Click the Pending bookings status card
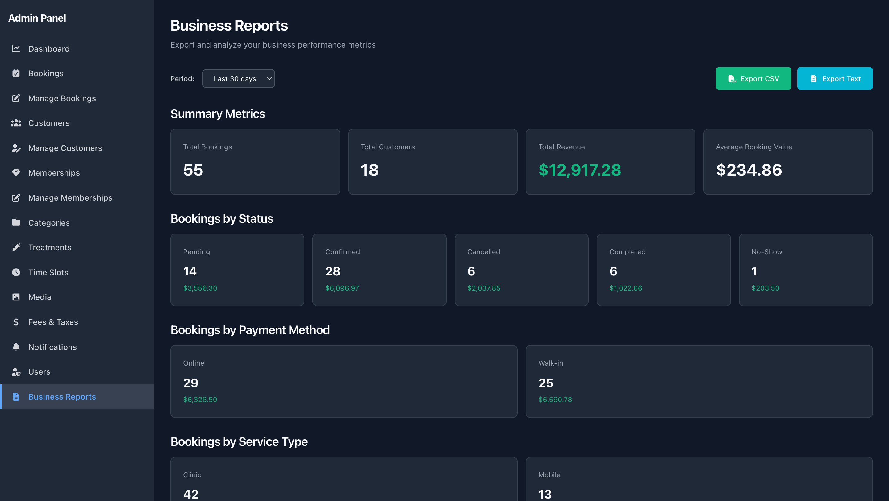Image resolution: width=889 pixels, height=501 pixels. point(237,270)
